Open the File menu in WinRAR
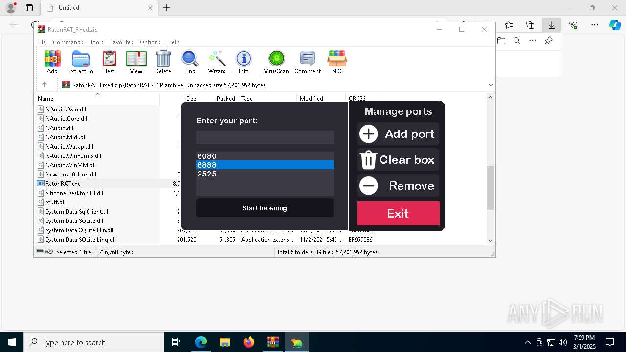This screenshot has width=626, height=352. [42, 42]
